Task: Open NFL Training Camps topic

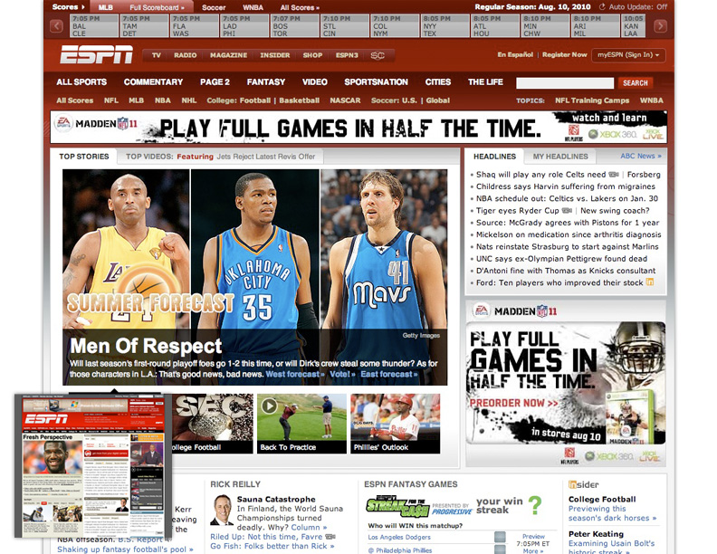Action: 592,100
